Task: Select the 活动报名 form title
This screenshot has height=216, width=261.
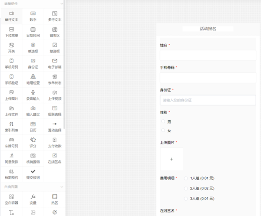Action: point(208,29)
